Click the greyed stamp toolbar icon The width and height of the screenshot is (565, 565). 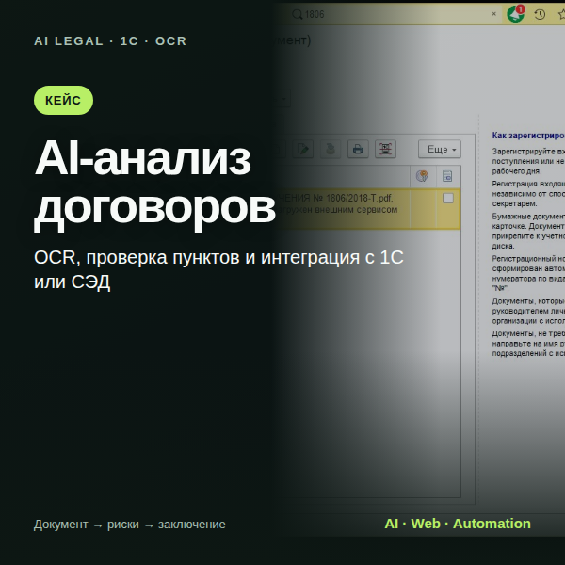pos(331,149)
